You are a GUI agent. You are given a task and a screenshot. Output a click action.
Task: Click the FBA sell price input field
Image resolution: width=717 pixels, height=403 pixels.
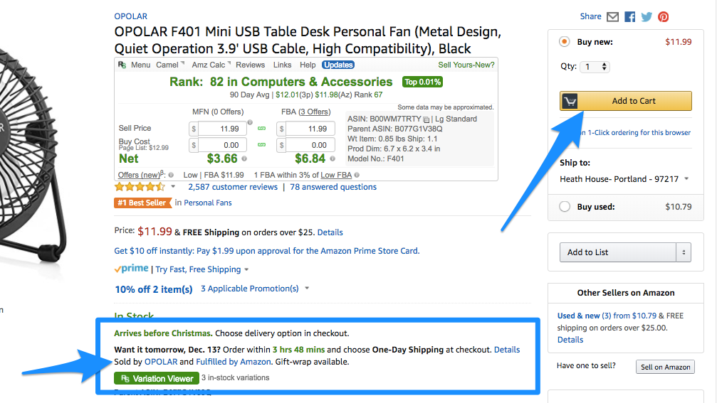310,129
